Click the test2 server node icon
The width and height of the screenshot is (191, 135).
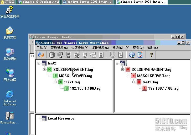pyautogui.click(x=44, y=63)
